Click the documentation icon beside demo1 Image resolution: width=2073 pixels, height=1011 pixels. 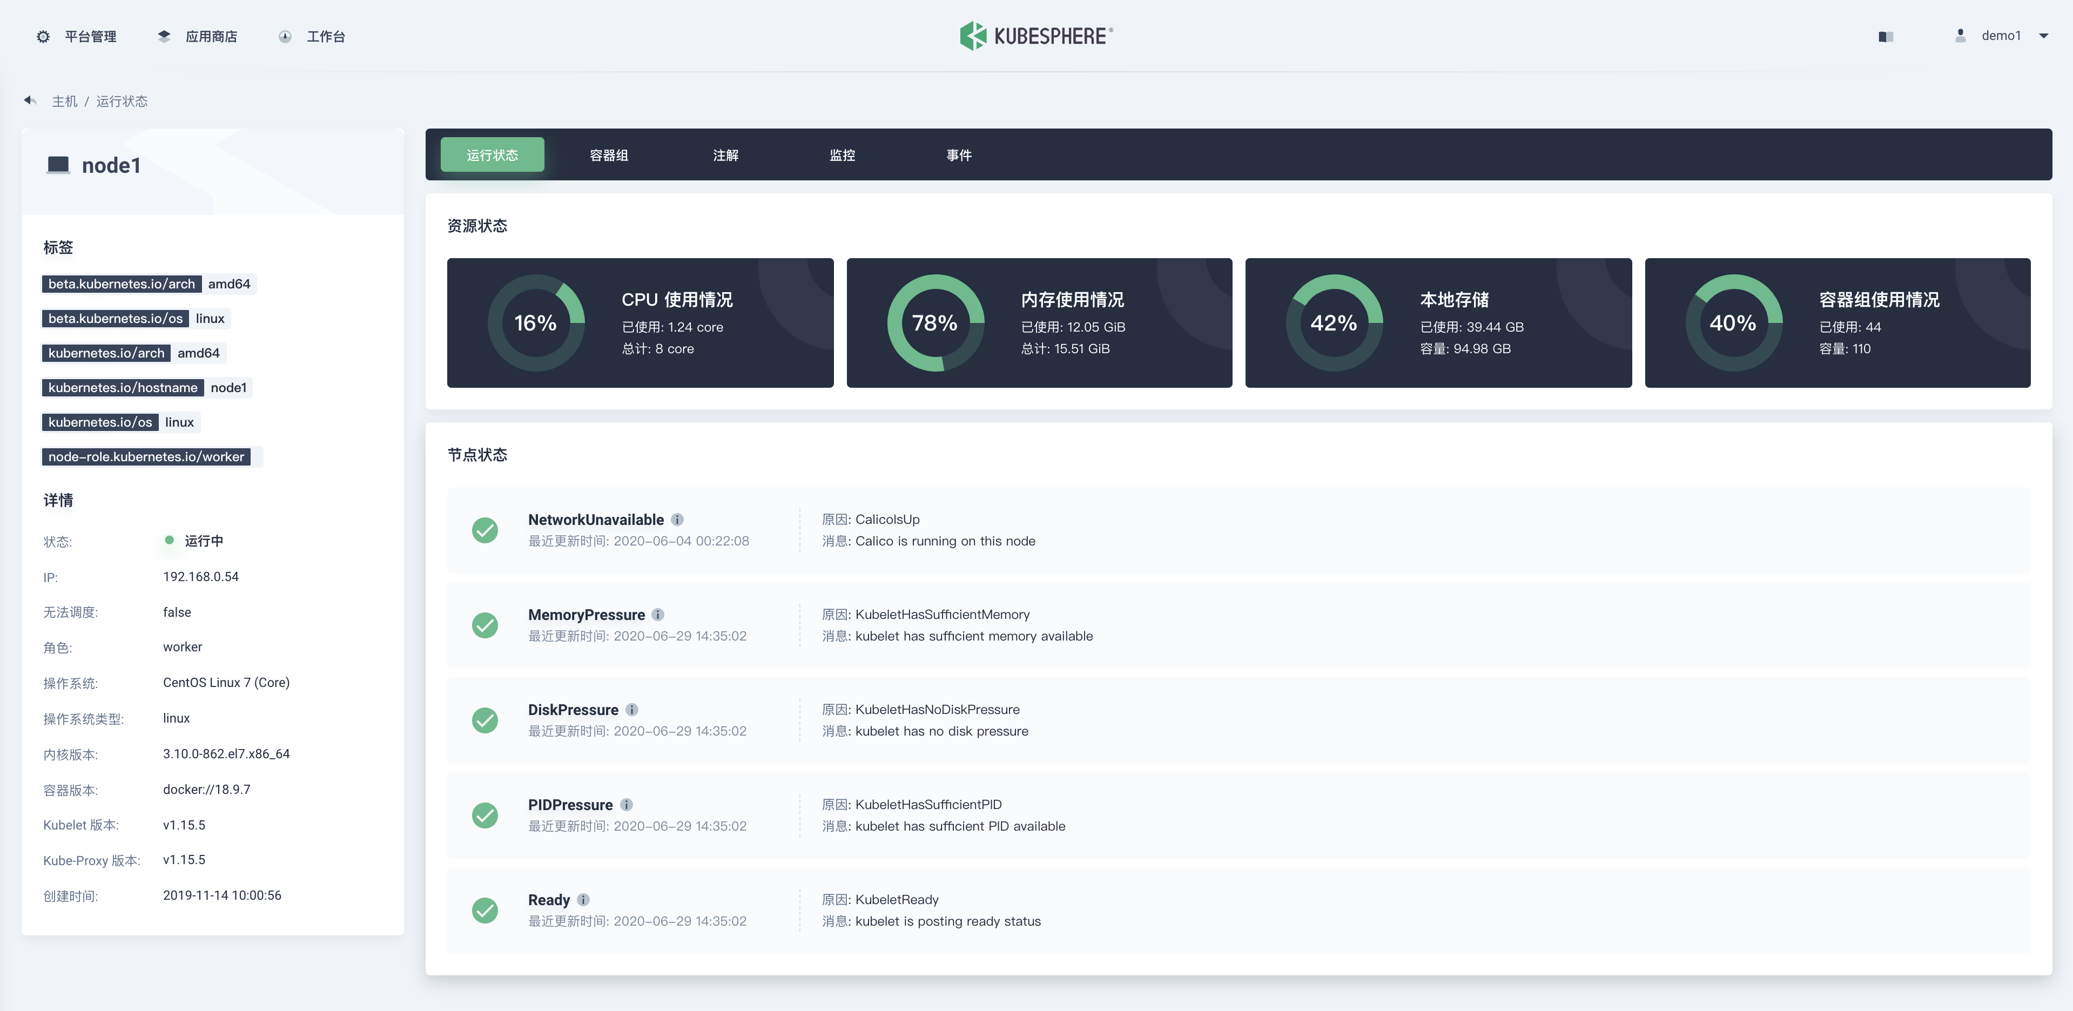[1886, 36]
